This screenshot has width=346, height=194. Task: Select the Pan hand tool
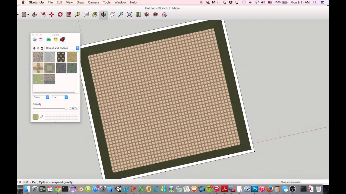click(x=112, y=15)
